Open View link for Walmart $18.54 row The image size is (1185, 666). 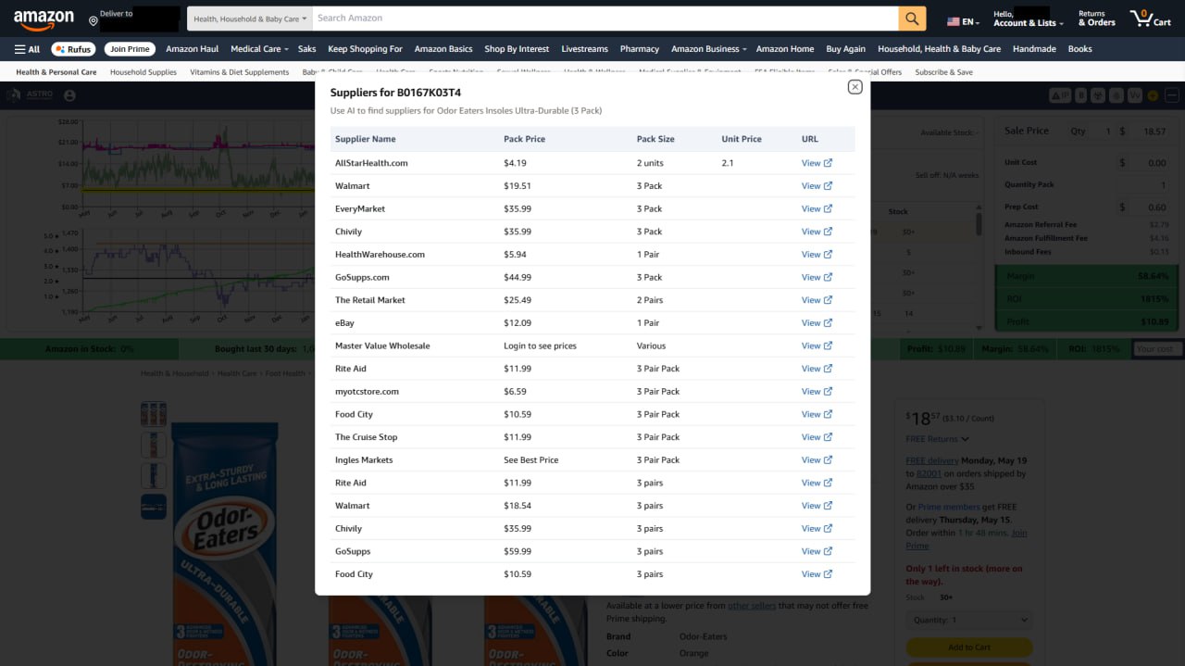click(x=817, y=506)
